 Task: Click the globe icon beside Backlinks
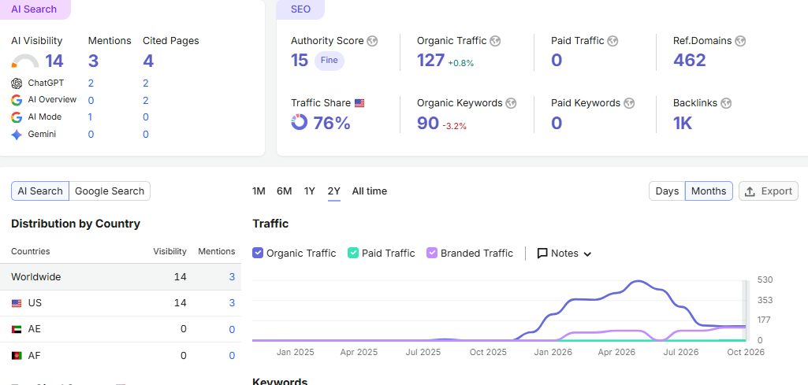pos(726,103)
